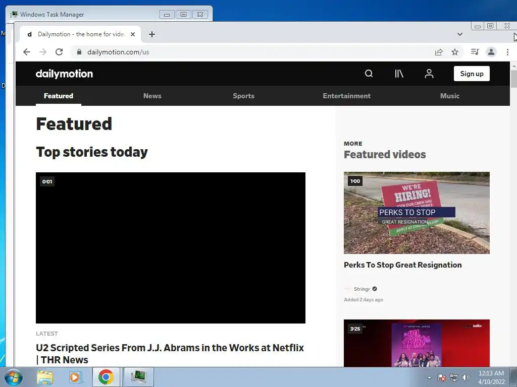The height and width of the screenshot is (387, 517).
Task: Click 'Added 2 days ago' text
Action: 364,300
